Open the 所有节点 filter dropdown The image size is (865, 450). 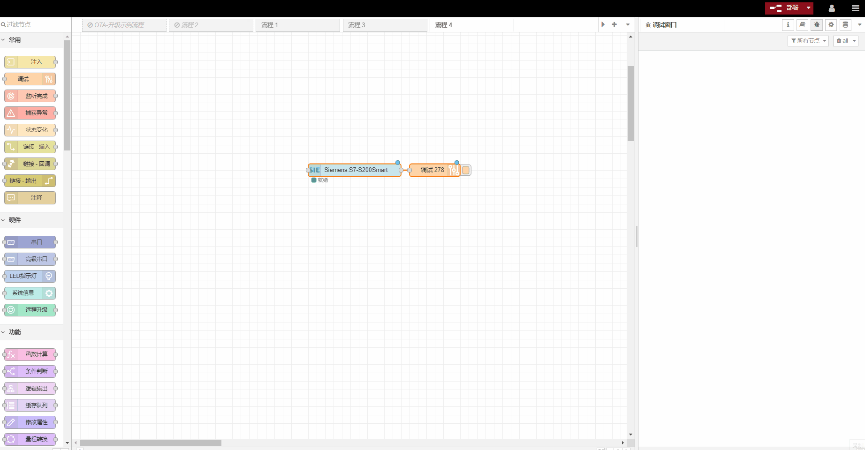point(808,41)
